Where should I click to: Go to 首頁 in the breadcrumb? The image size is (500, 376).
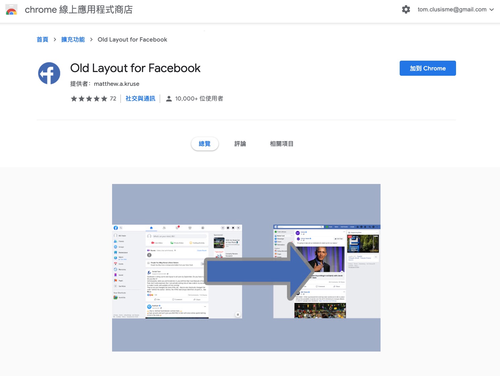[x=42, y=40]
